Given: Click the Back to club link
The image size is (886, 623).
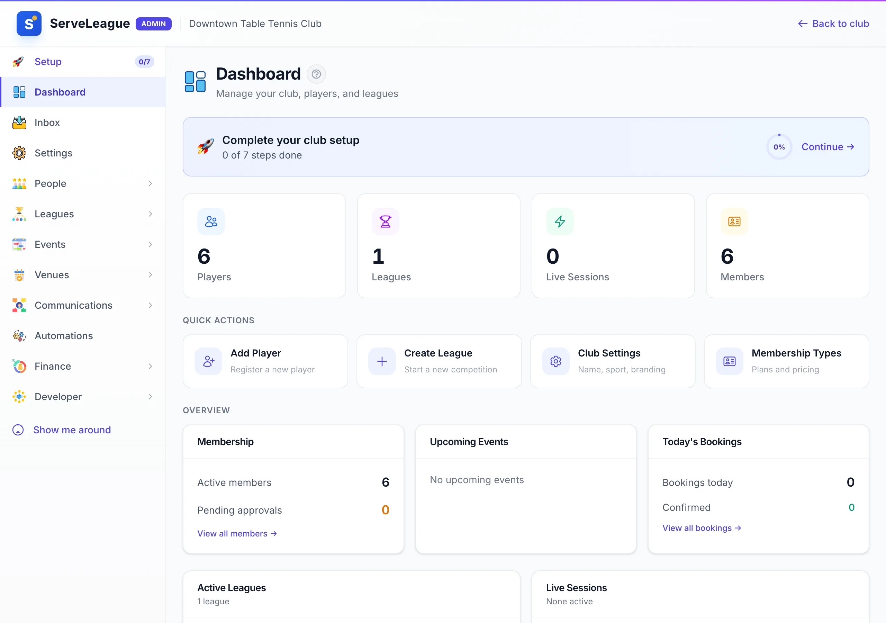Looking at the screenshot, I should [x=833, y=24].
